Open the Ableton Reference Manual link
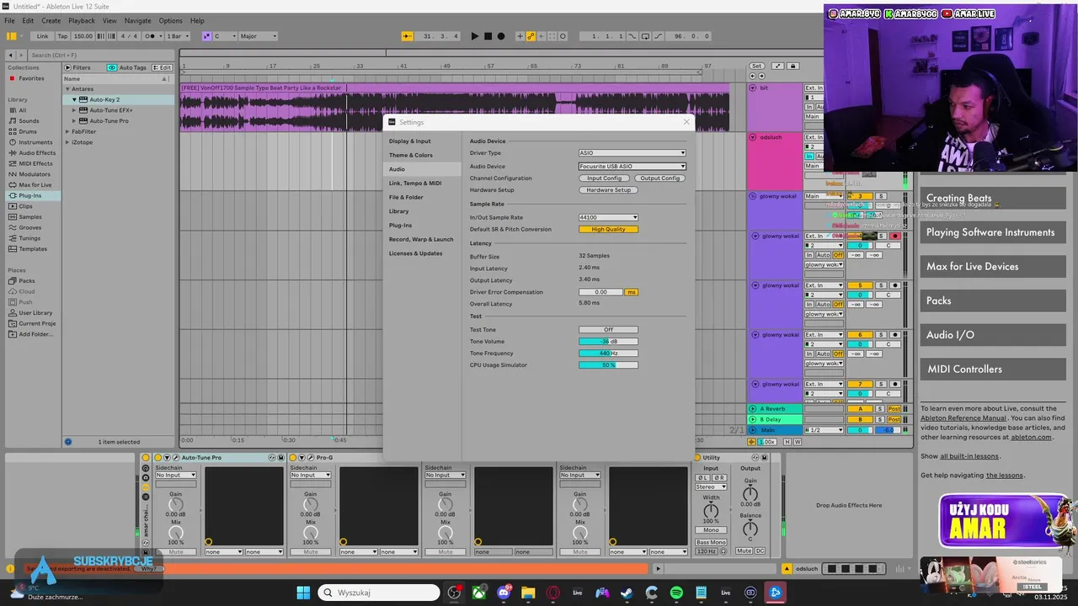The image size is (1078, 606). coord(963,417)
